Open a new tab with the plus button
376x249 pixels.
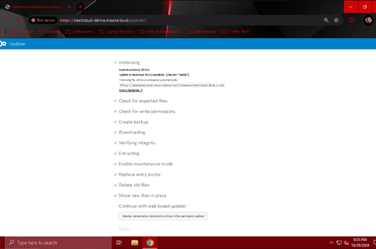point(81,7)
